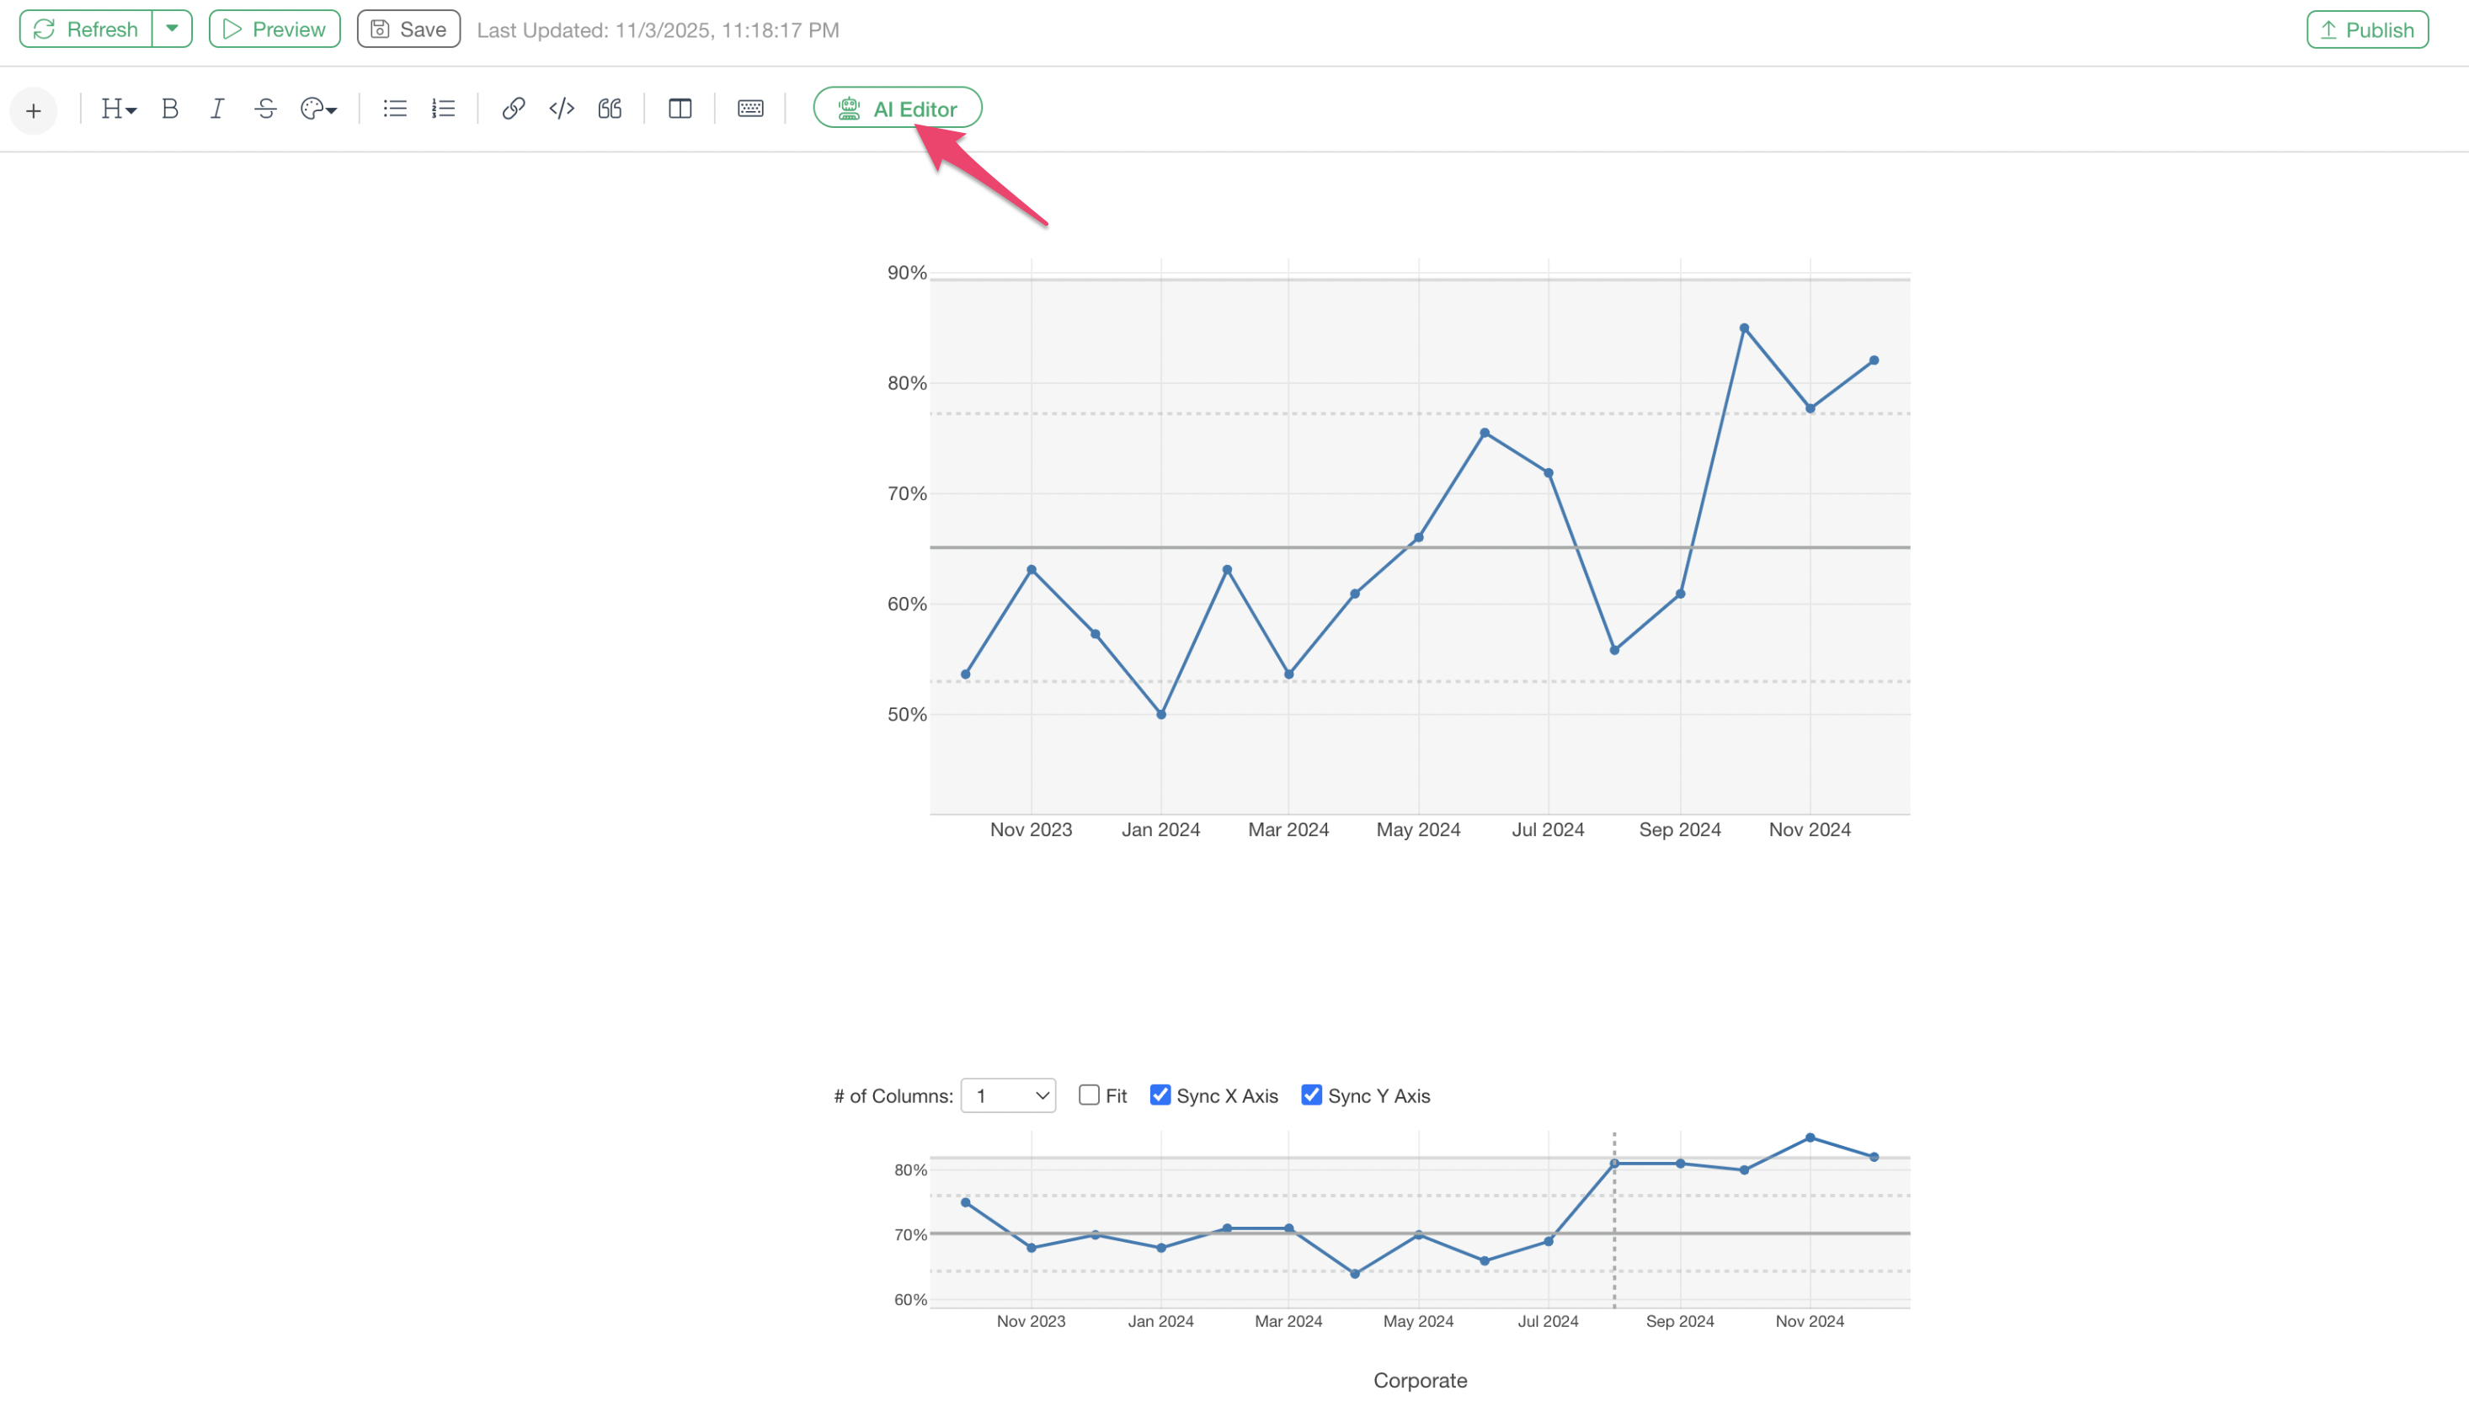Click the keyboard icon in toolbar
Screen dimensions: 2469x1428
[750, 109]
